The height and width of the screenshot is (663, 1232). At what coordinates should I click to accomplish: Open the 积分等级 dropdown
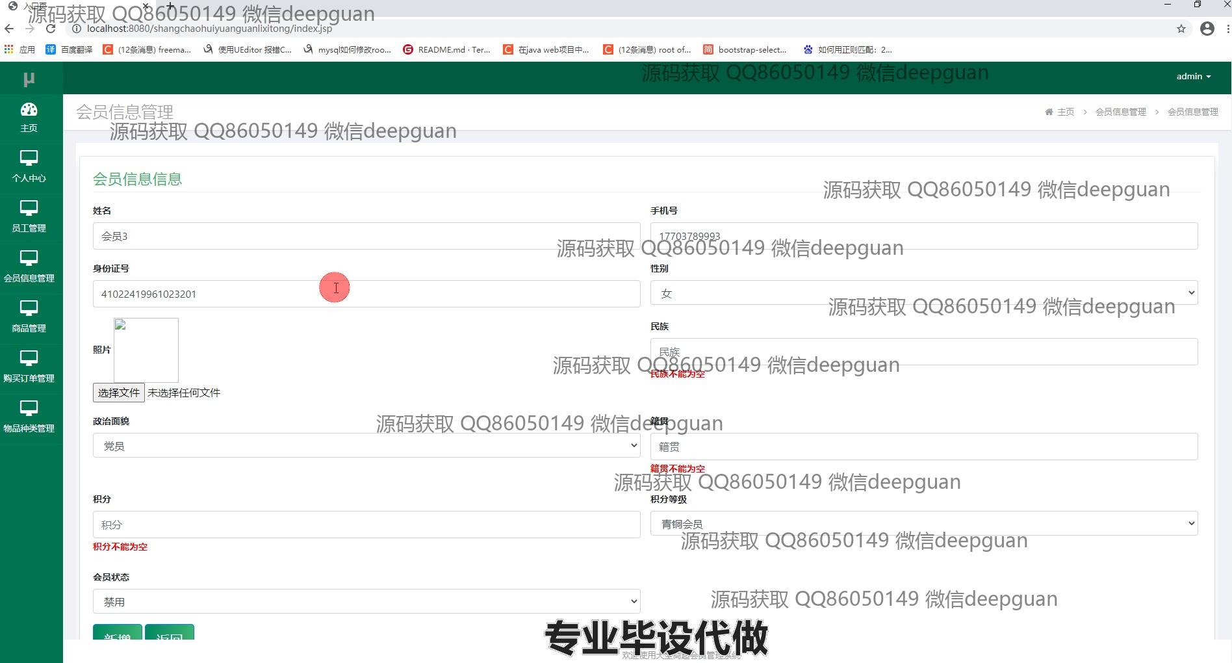coord(923,524)
